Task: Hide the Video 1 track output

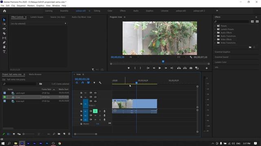Action: pyautogui.click(x=95, y=101)
